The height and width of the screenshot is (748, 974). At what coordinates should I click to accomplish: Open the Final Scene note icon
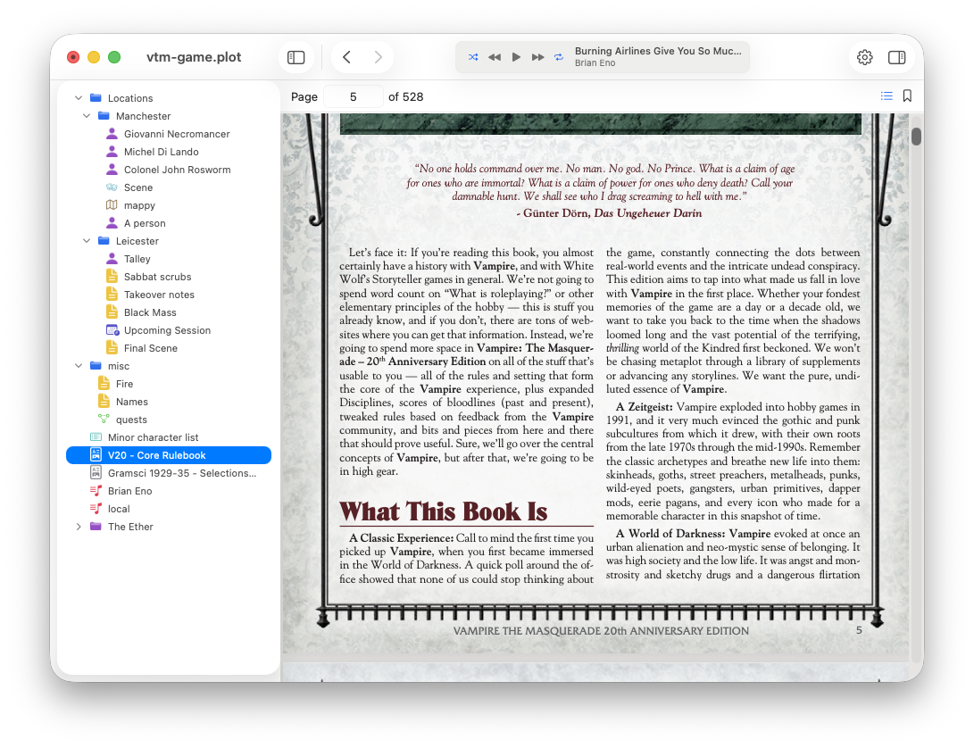112,348
